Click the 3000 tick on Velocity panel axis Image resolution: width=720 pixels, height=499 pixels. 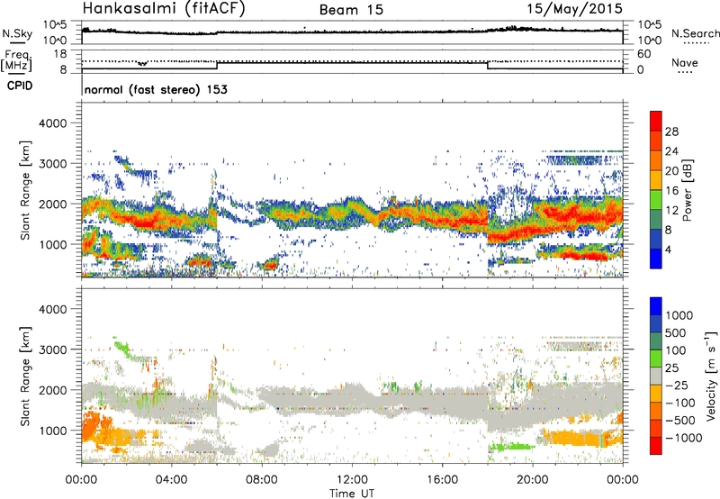[x=53, y=349]
